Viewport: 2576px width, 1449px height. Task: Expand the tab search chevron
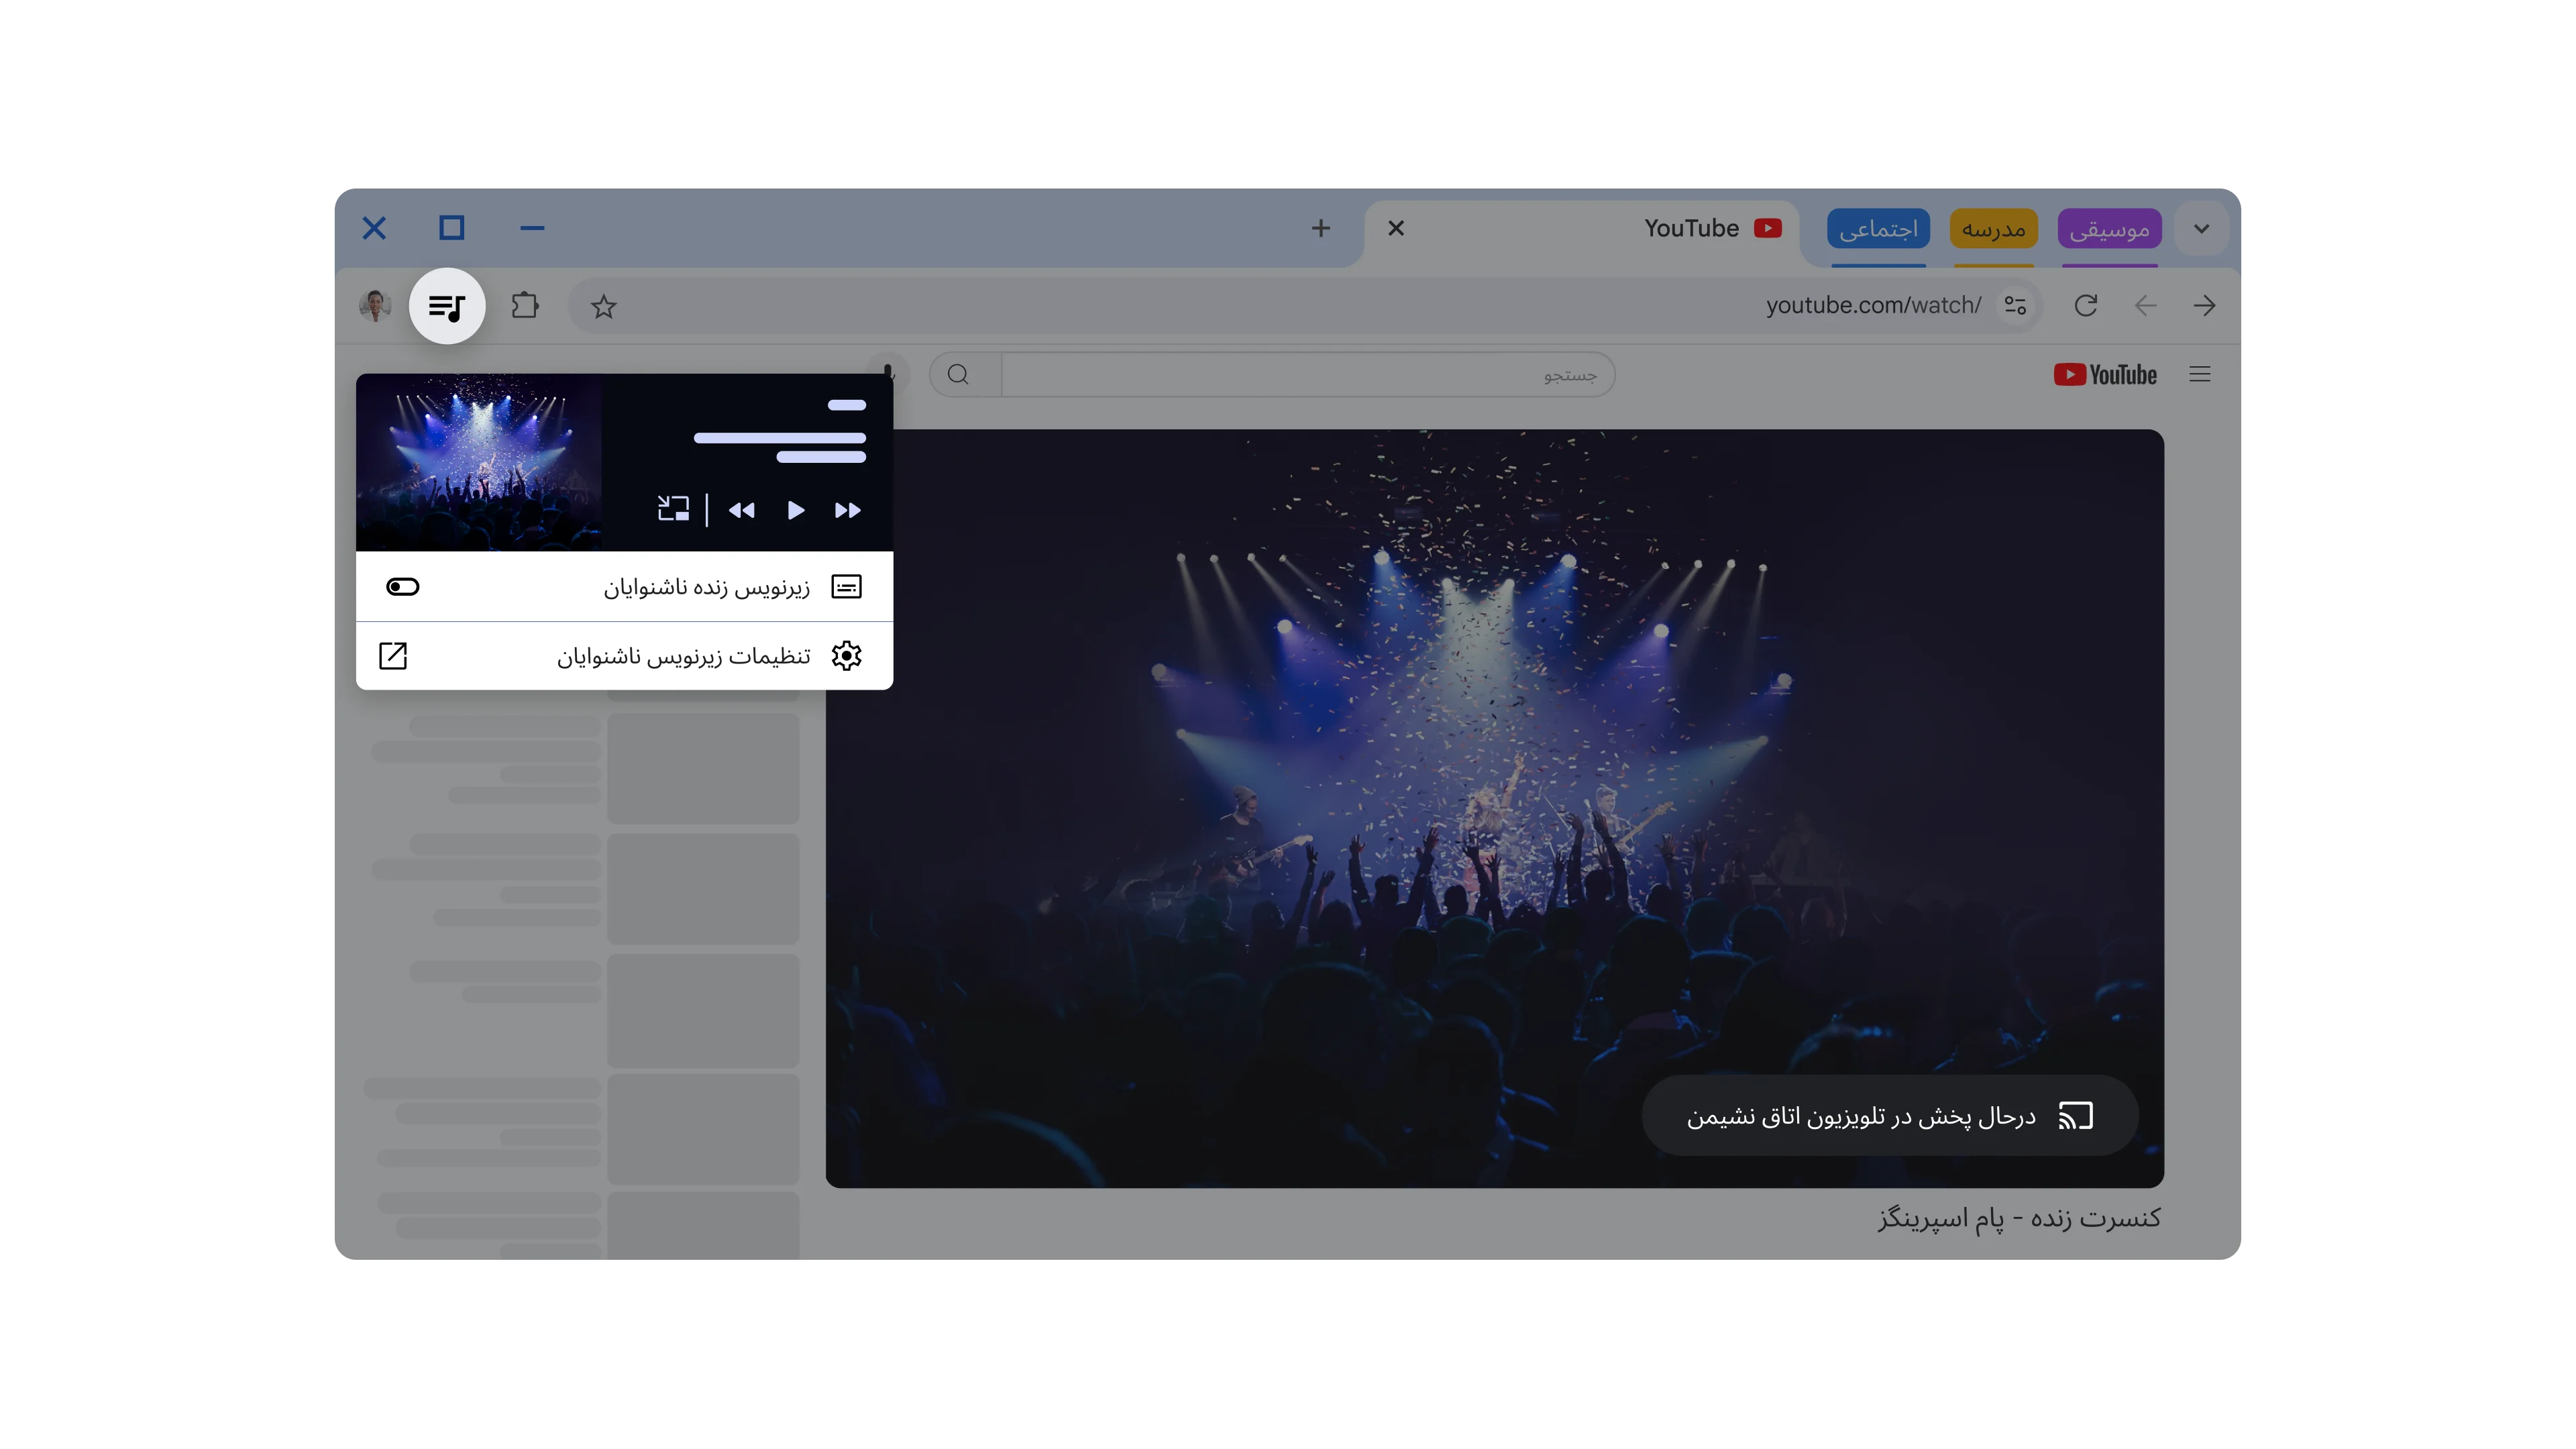(2201, 228)
